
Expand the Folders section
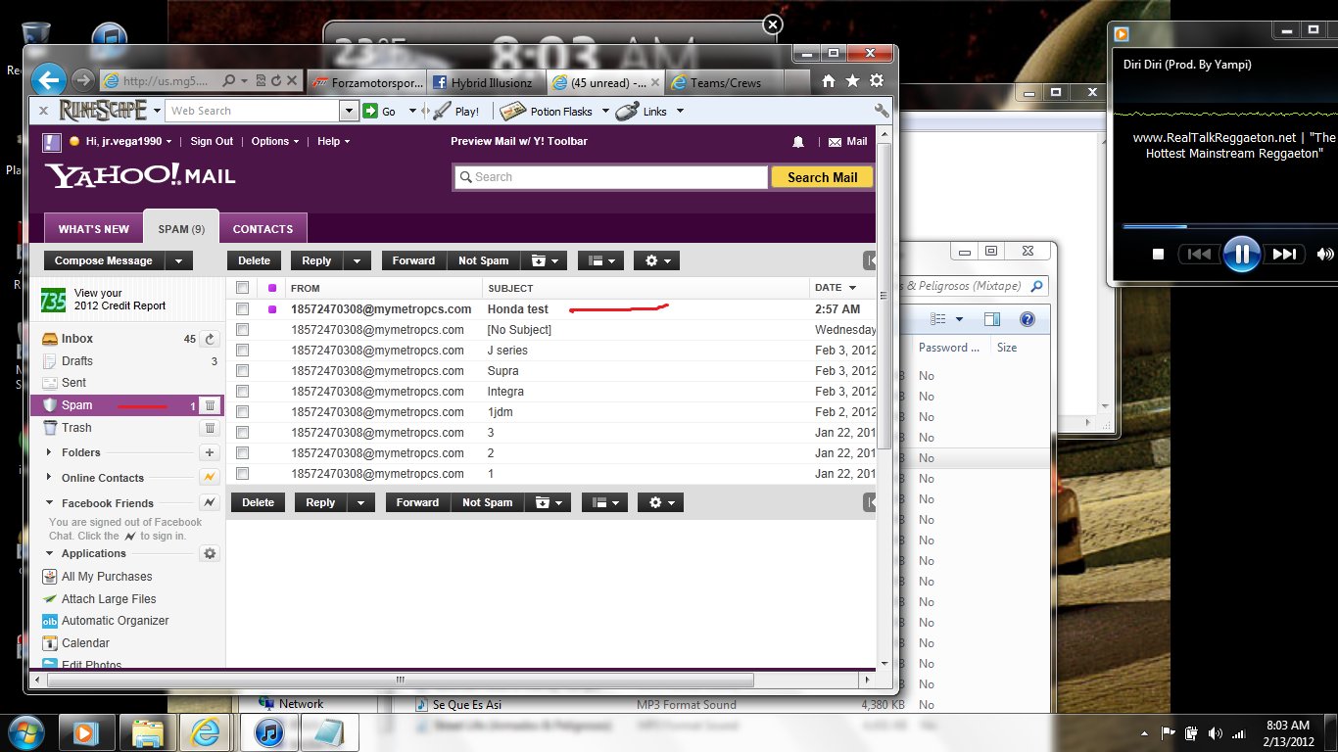(x=50, y=452)
